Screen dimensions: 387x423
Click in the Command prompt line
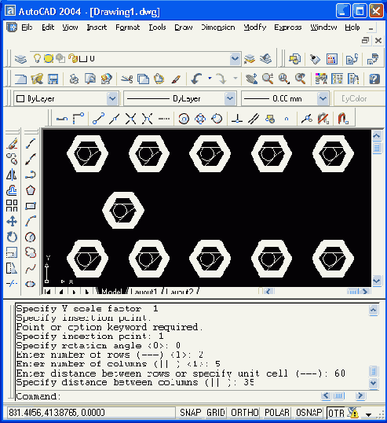click(x=167, y=396)
